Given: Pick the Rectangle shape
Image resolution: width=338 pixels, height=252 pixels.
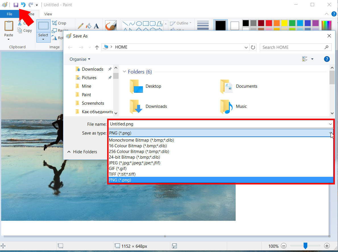Looking at the screenshot, I should (x=146, y=23).
